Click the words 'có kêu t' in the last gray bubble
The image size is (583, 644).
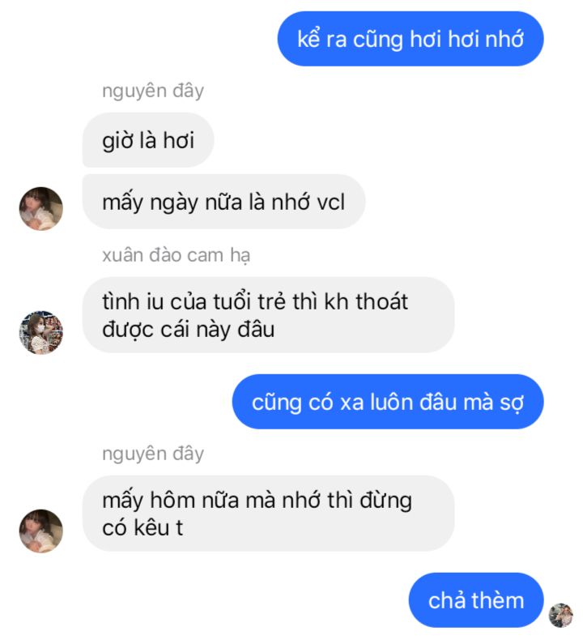coord(143,528)
